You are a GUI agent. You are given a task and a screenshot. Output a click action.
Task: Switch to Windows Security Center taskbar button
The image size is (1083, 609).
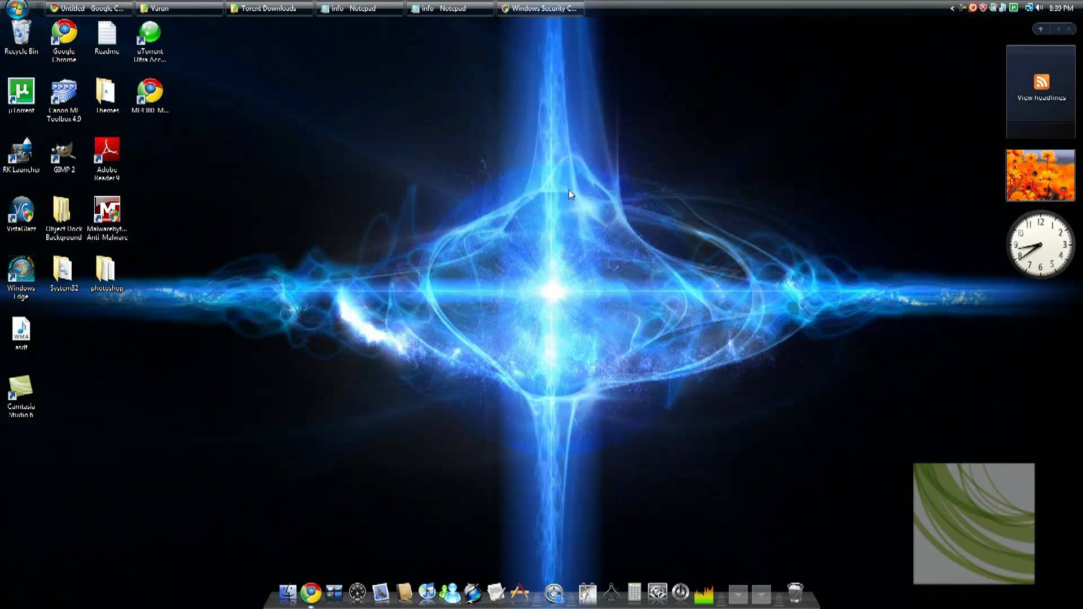click(540, 8)
